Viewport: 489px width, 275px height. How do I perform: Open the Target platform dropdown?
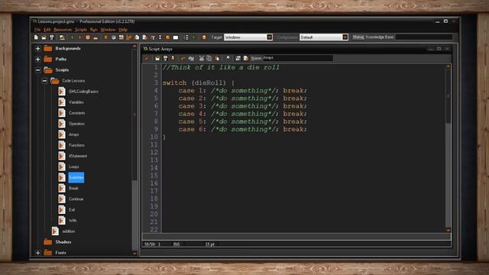[x=269, y=37]
